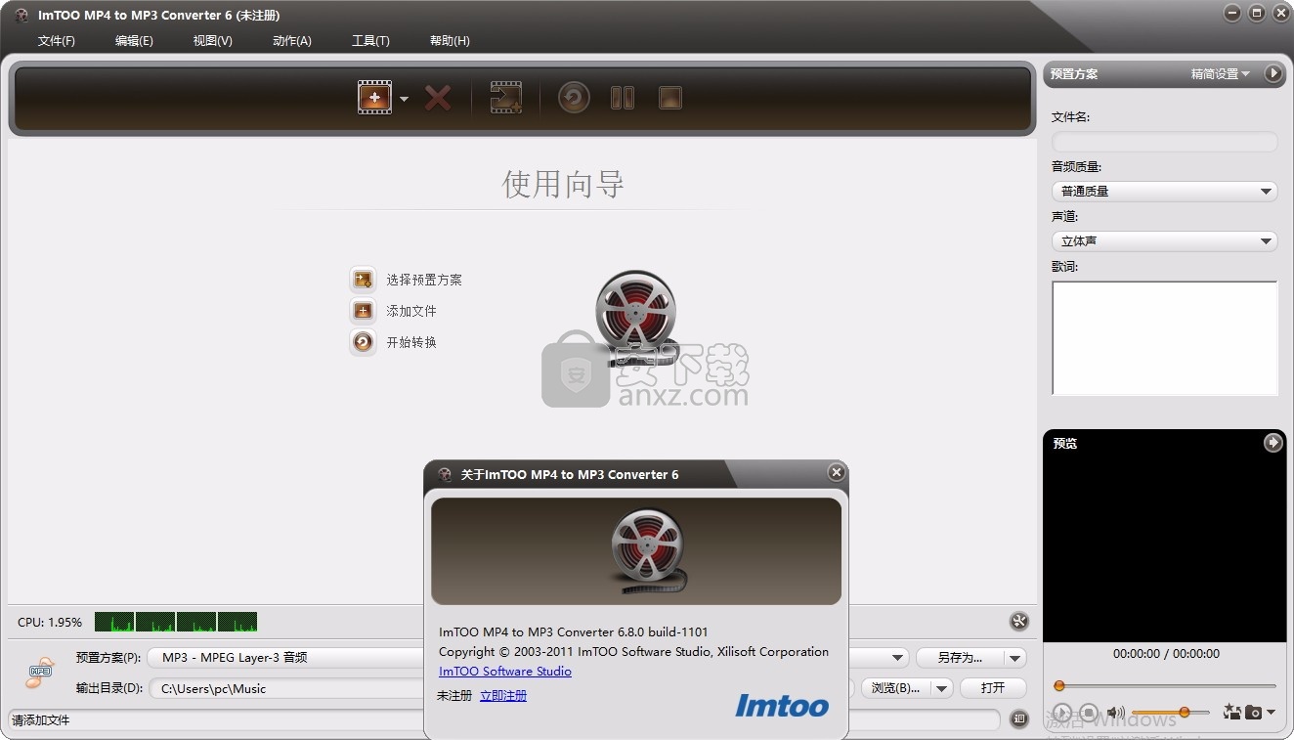The height and width of the screenshot is (740, 1294).
Task: Click the 打开 button for output folder
Action: tap(993, 688)
